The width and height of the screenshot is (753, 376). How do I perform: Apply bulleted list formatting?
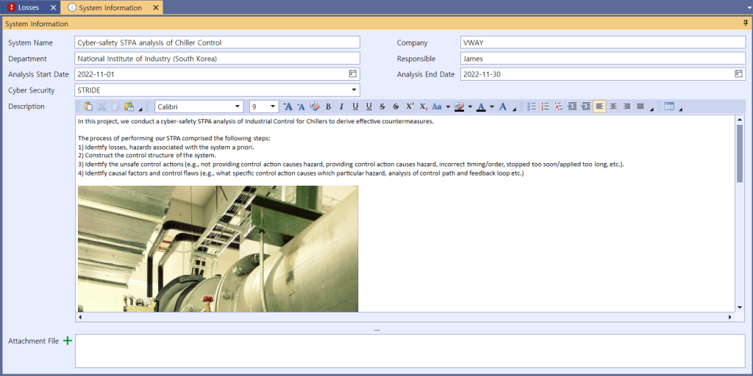(x=532, y=106)
